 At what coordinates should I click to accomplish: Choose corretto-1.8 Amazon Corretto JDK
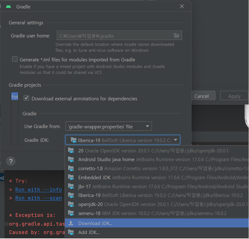coord(157,169)
